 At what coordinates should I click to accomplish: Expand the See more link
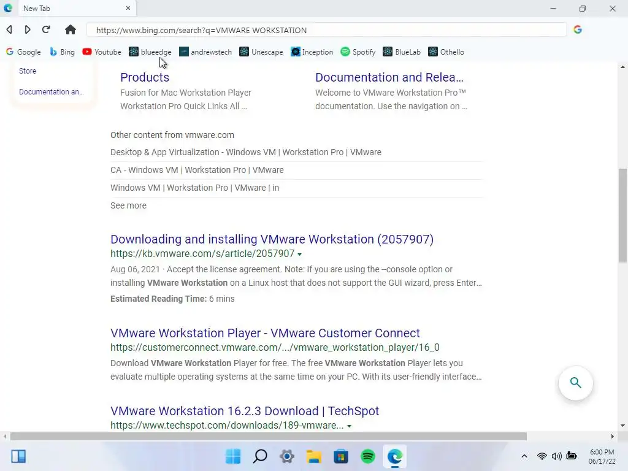(x=129, y=205)
